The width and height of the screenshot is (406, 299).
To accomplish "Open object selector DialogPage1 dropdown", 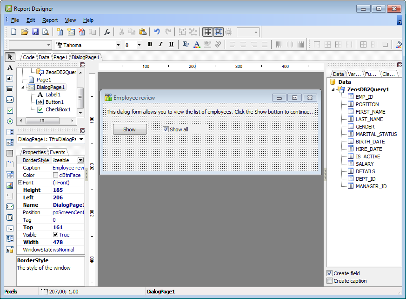I will click(x=81, y=139).
